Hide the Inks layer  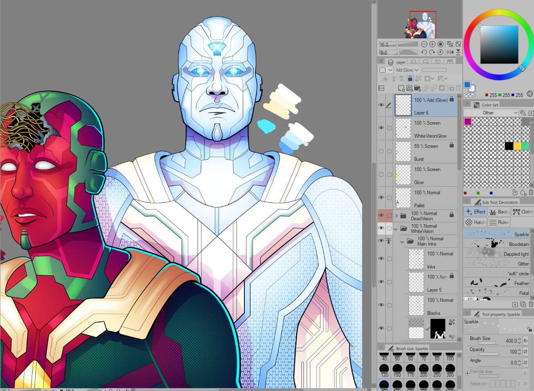381,259
